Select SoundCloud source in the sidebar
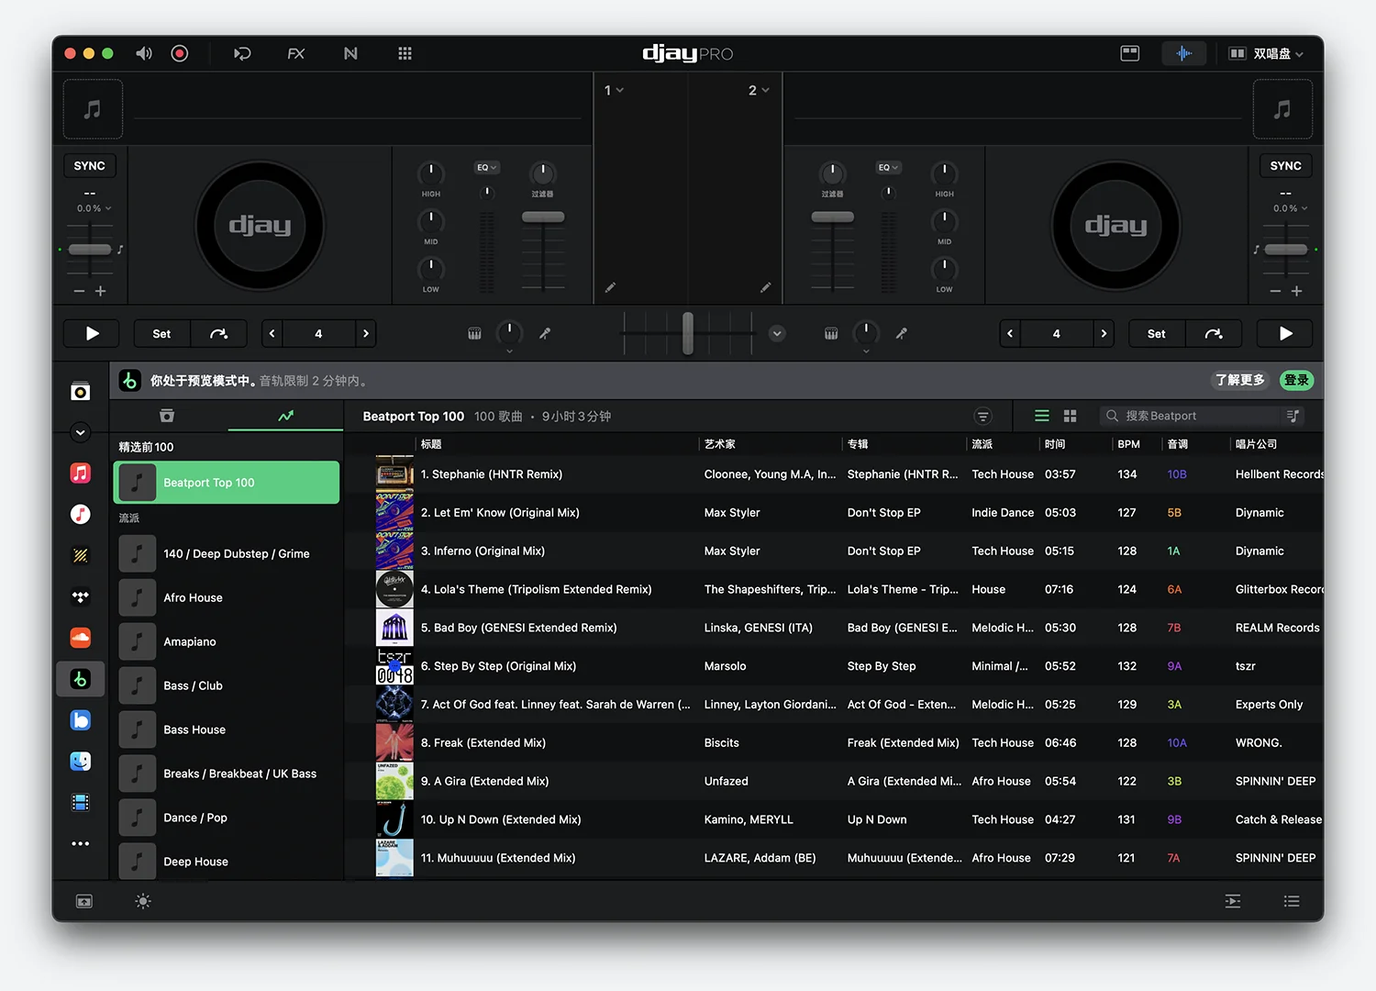The image size is (1376, 991). [x=81, y=638]
